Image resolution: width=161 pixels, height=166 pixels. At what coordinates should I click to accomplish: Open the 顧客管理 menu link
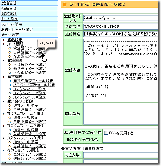coord(9,13)
